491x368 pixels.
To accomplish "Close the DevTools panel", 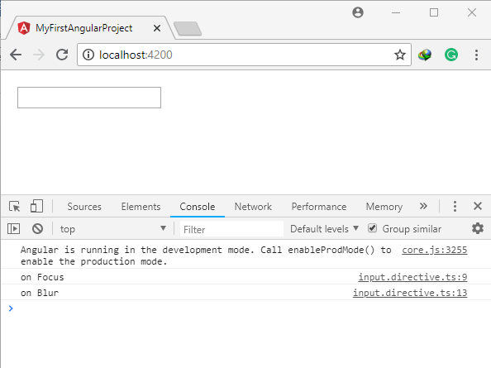I will (x=478, y=206).
